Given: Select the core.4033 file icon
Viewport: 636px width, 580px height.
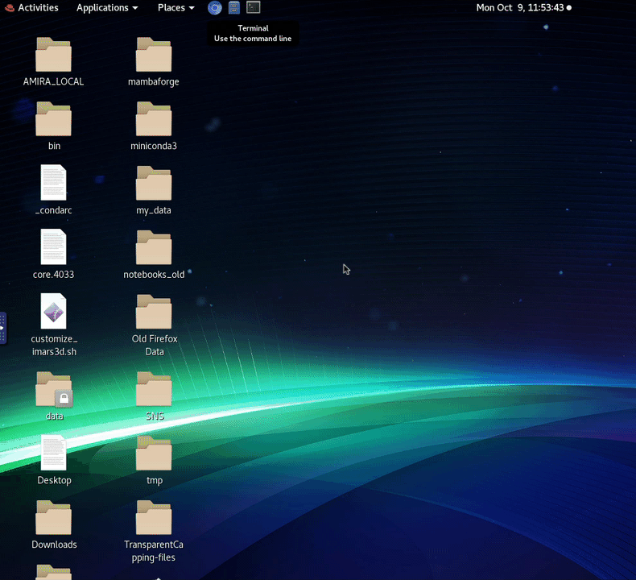Looking at the screenshot, I should tap(54, 247).
